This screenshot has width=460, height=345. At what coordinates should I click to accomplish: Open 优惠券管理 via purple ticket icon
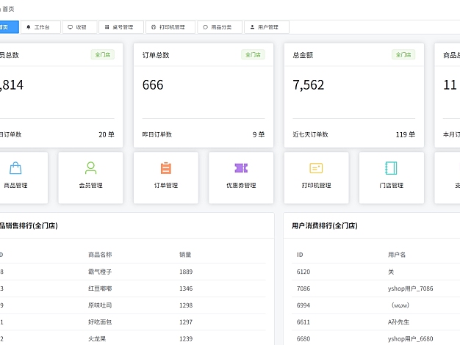[241, 168]
